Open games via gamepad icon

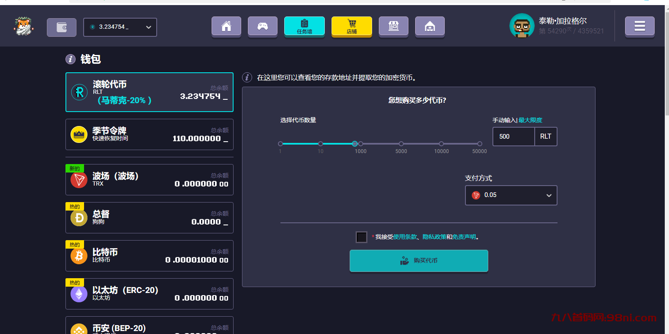[x=263, y=27]
